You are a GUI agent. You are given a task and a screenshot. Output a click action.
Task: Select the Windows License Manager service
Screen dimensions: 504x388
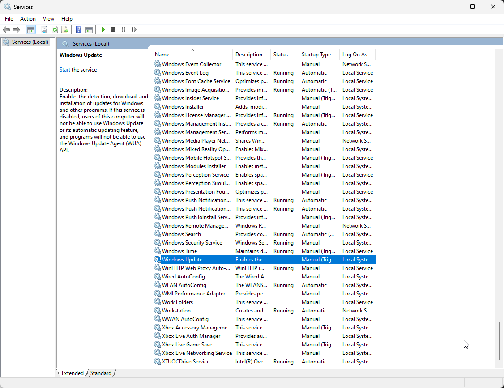pos(265,115)
